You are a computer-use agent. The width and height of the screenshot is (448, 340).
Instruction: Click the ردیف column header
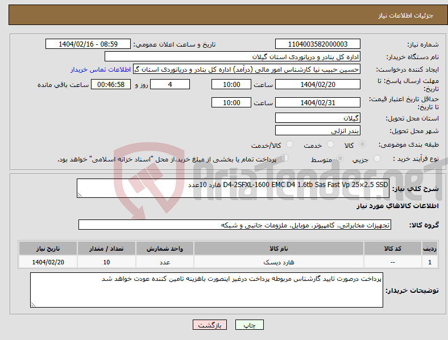click(x=430, y=248)
